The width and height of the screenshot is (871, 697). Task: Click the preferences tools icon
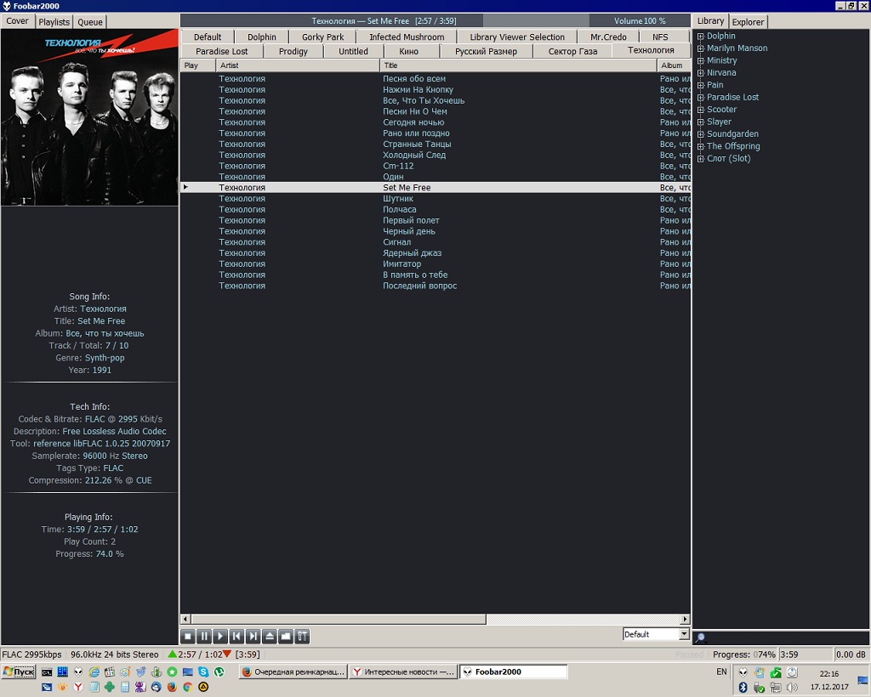click(302, 636)
